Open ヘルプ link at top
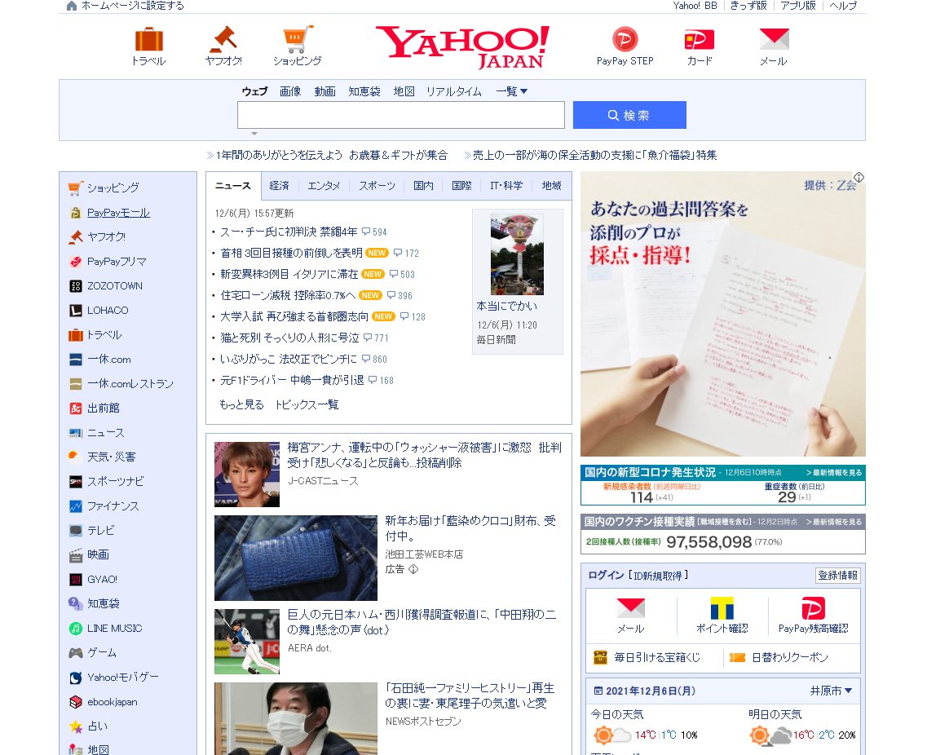This screenshot has height=755, width=927. (x=843, y=6)
